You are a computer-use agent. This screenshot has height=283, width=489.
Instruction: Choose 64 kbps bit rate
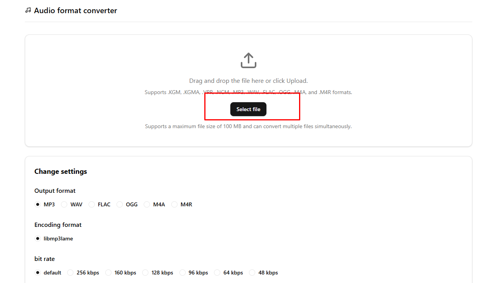pos(217,273)
